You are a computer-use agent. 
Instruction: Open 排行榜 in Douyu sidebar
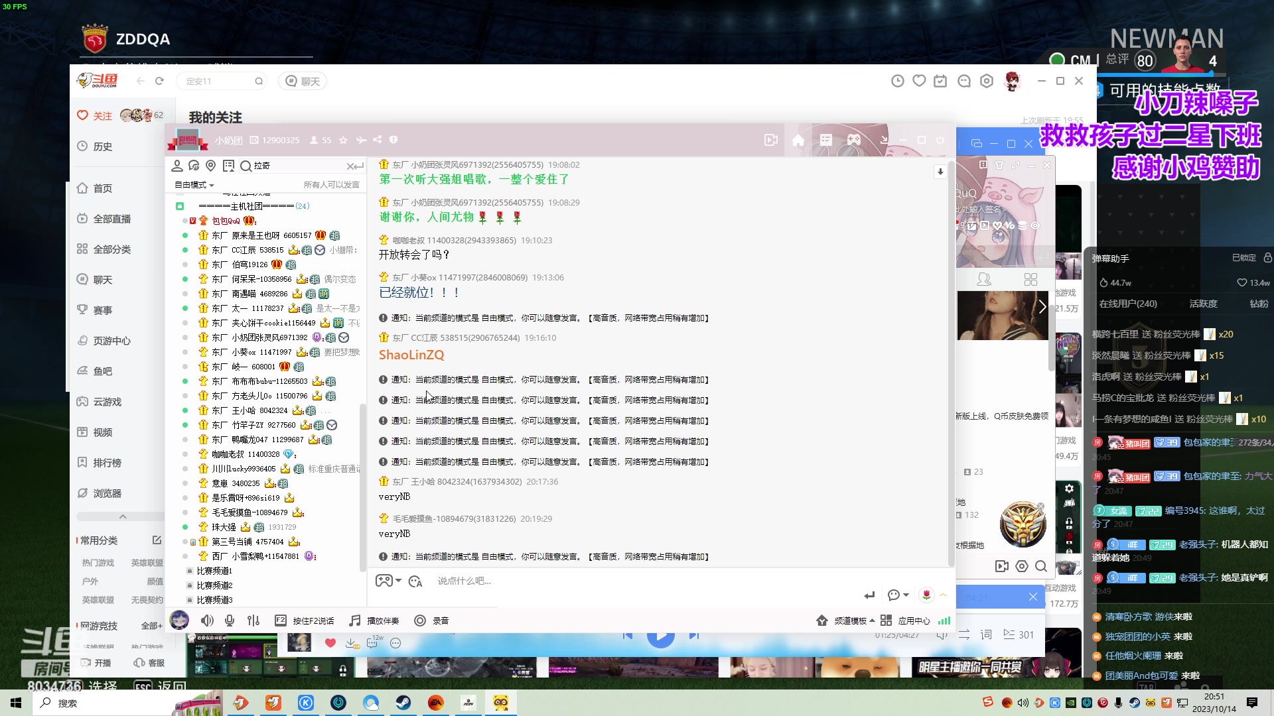[x=100, y=463]
